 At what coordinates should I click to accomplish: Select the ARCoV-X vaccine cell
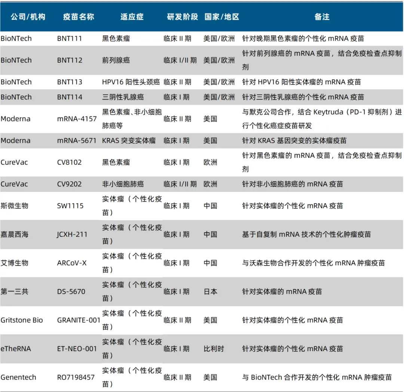click(x=72, y=263)
